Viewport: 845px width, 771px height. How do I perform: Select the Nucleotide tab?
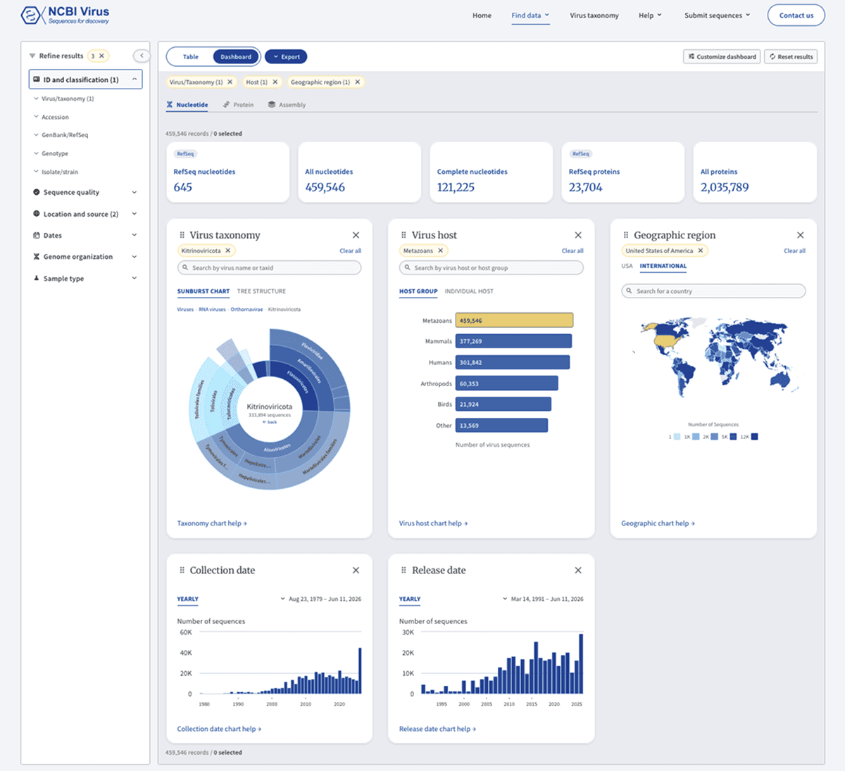tap(187, 105)
